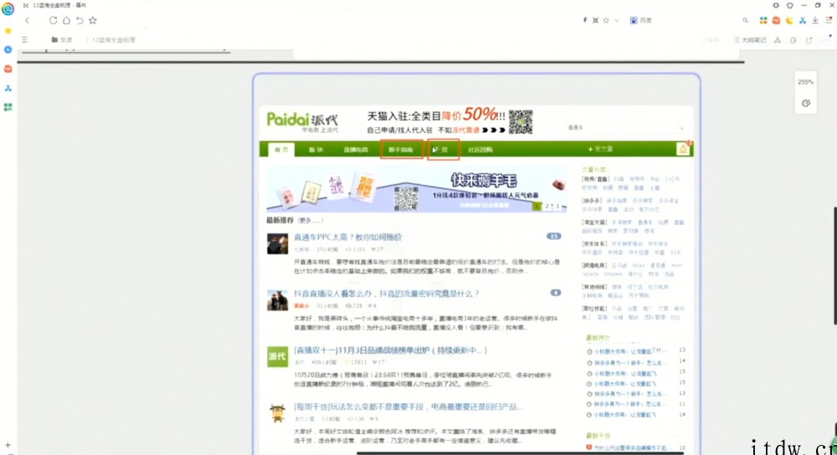The image size is (837, 455).
Task: Open article 每周干货 玩法怎么变
Action: click(x=408, y=406)
